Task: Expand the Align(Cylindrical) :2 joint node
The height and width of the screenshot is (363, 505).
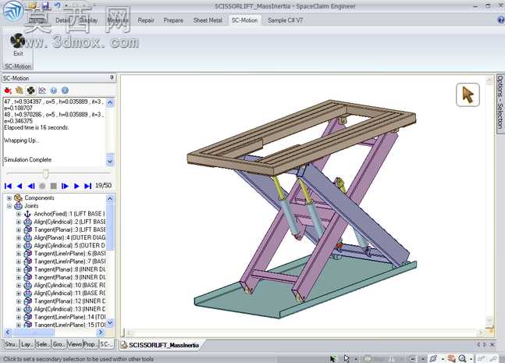Action: click(x=19, y=222)
